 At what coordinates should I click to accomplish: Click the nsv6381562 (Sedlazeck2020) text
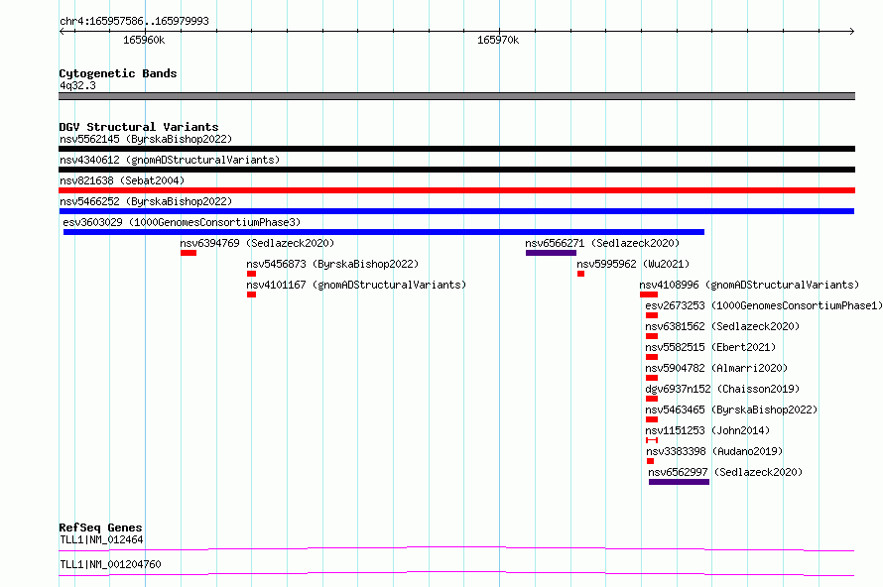(722, 326)
